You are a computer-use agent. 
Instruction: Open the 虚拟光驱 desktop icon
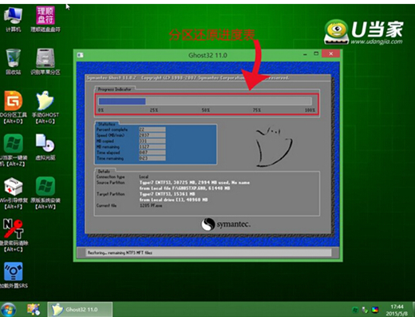45,147
